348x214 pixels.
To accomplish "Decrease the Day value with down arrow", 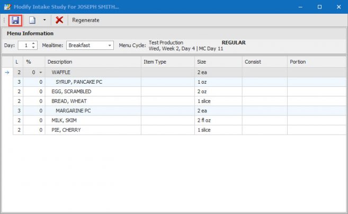I will coord(34,48).
